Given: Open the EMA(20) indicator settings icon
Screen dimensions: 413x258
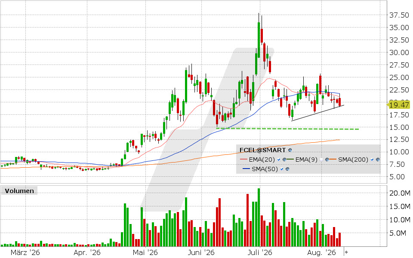Looking at the screenshot, I should click(284, 160).
